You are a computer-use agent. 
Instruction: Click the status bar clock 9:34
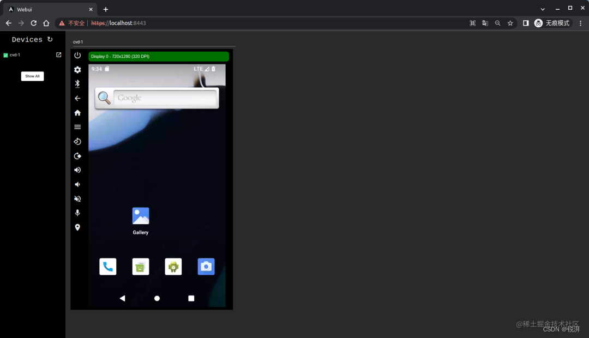point(97,69)
